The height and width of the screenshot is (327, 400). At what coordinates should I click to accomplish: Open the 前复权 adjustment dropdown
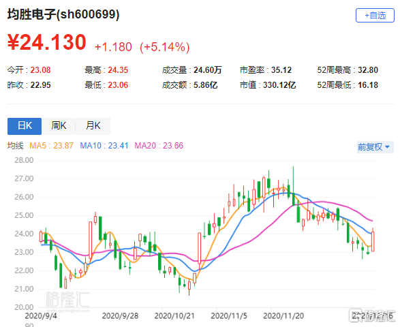point(375,147)
